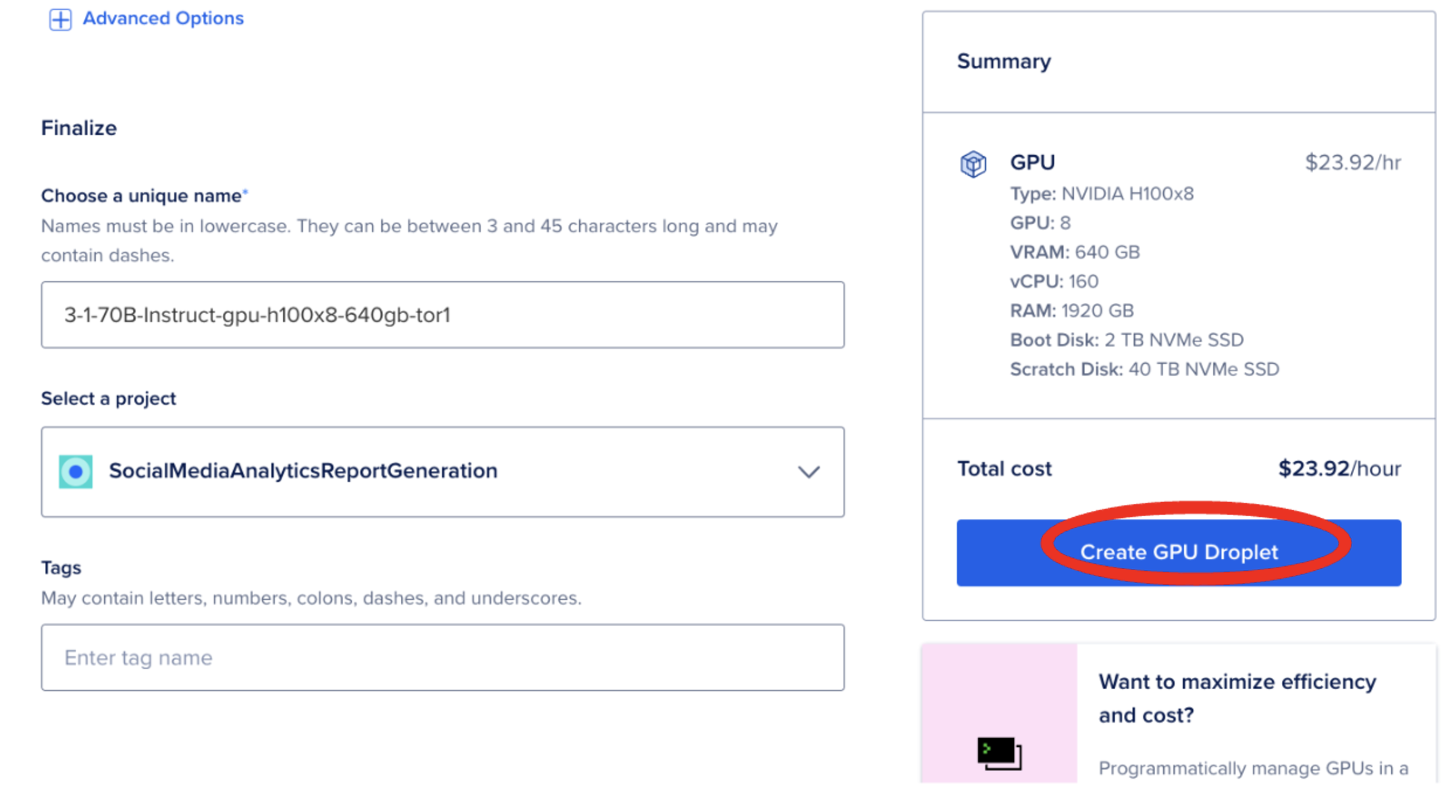Click the SocialMediaAnalyticsReportGeneration project icon

click(76, 472)
